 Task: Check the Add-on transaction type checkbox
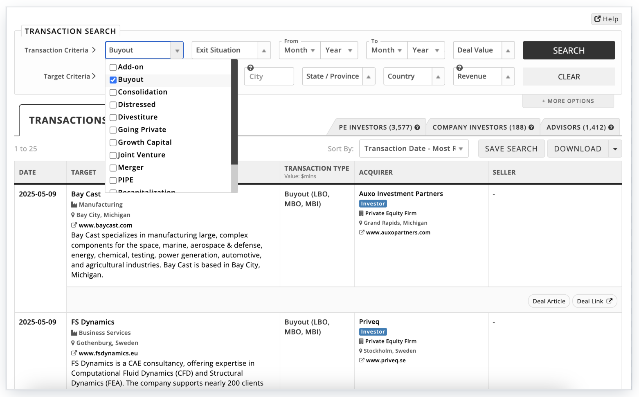pos(113,67)
